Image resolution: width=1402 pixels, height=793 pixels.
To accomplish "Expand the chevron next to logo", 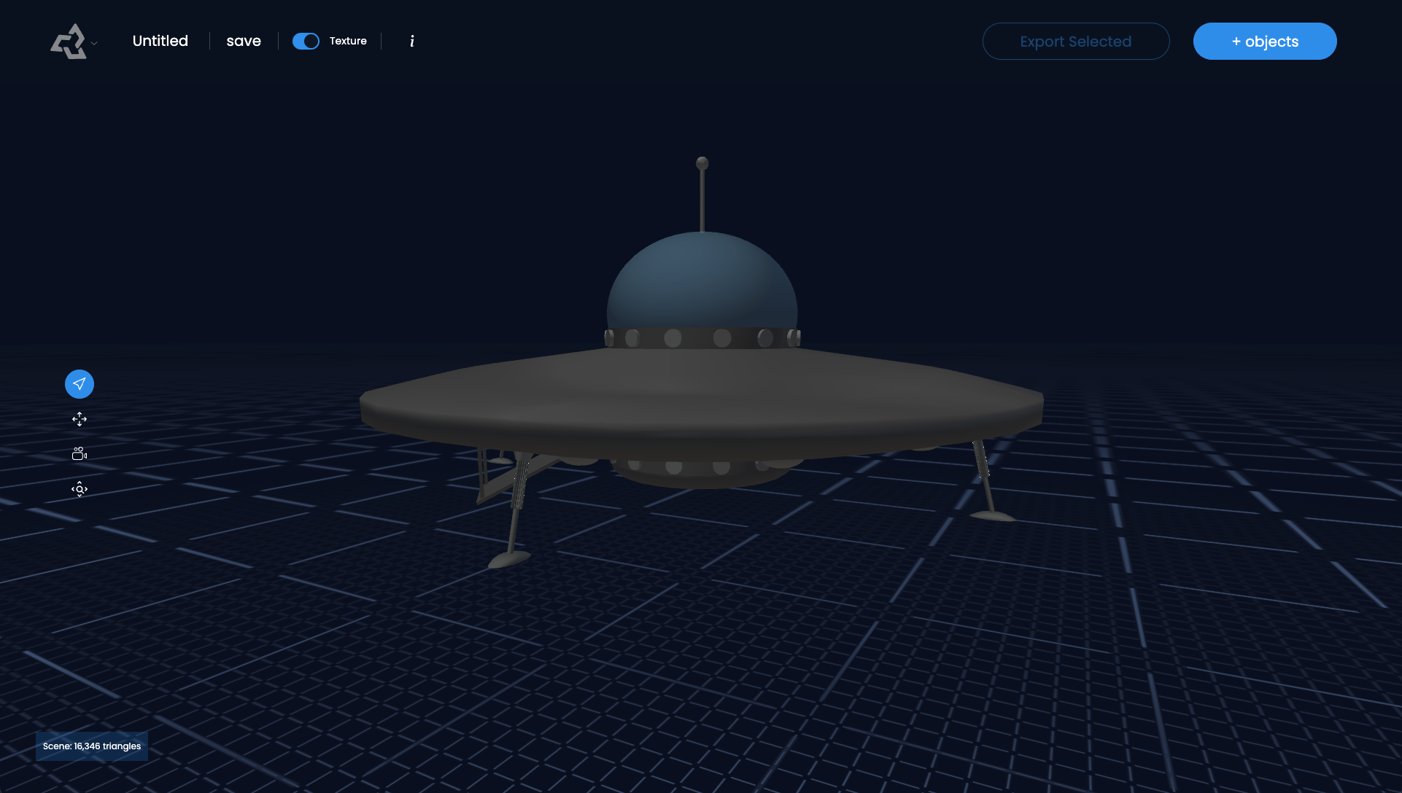I will coord(94,44).
